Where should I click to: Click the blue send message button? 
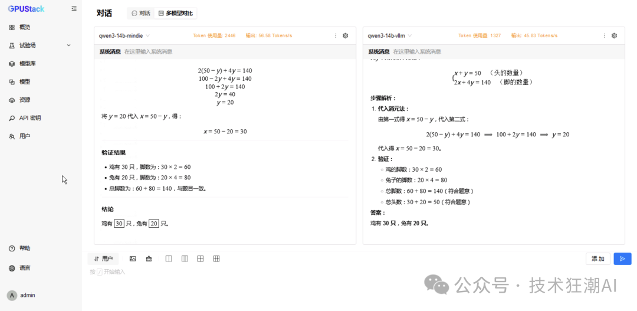[622, 259]
